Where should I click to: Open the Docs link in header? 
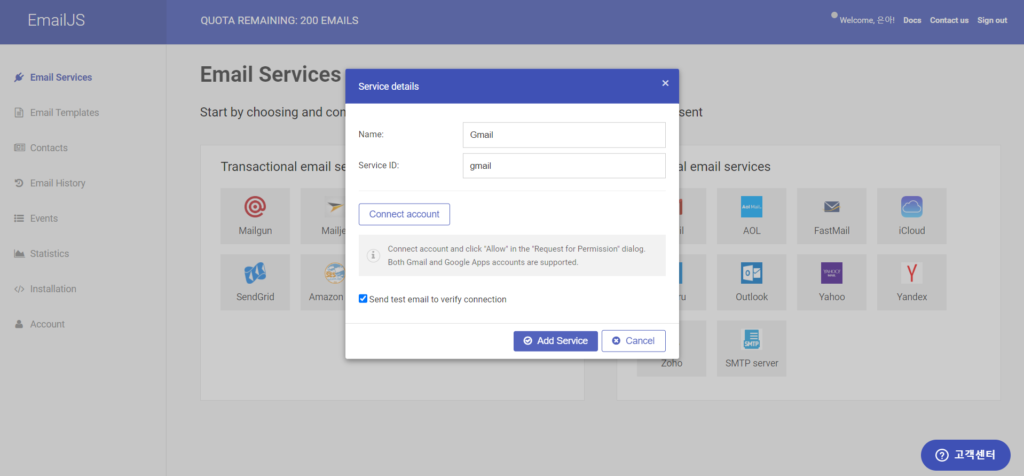pyautogui.click(x=912, y=20)
